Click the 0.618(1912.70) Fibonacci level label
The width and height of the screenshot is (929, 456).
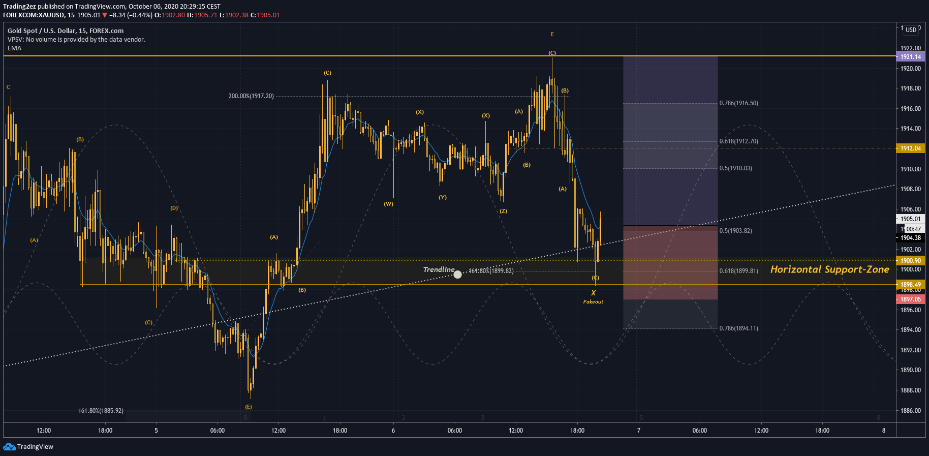(738, 141)
